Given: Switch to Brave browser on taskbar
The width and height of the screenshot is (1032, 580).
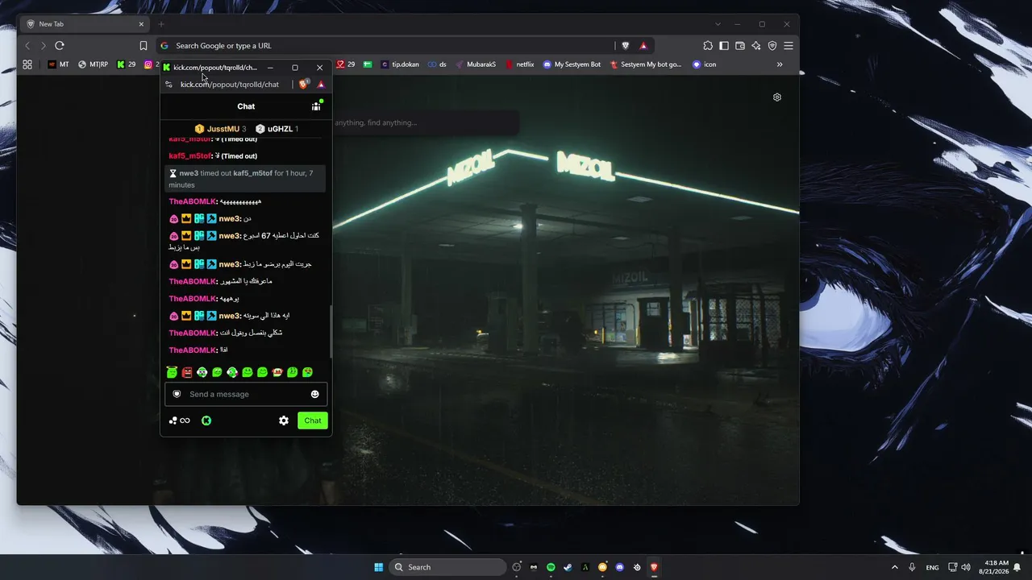Looking at the screenshot, I should (x=654, y=567).
